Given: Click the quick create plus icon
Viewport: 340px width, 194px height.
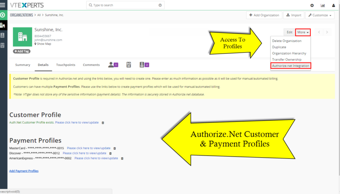Looking at the screenshot, I should (x=312, y=6).
